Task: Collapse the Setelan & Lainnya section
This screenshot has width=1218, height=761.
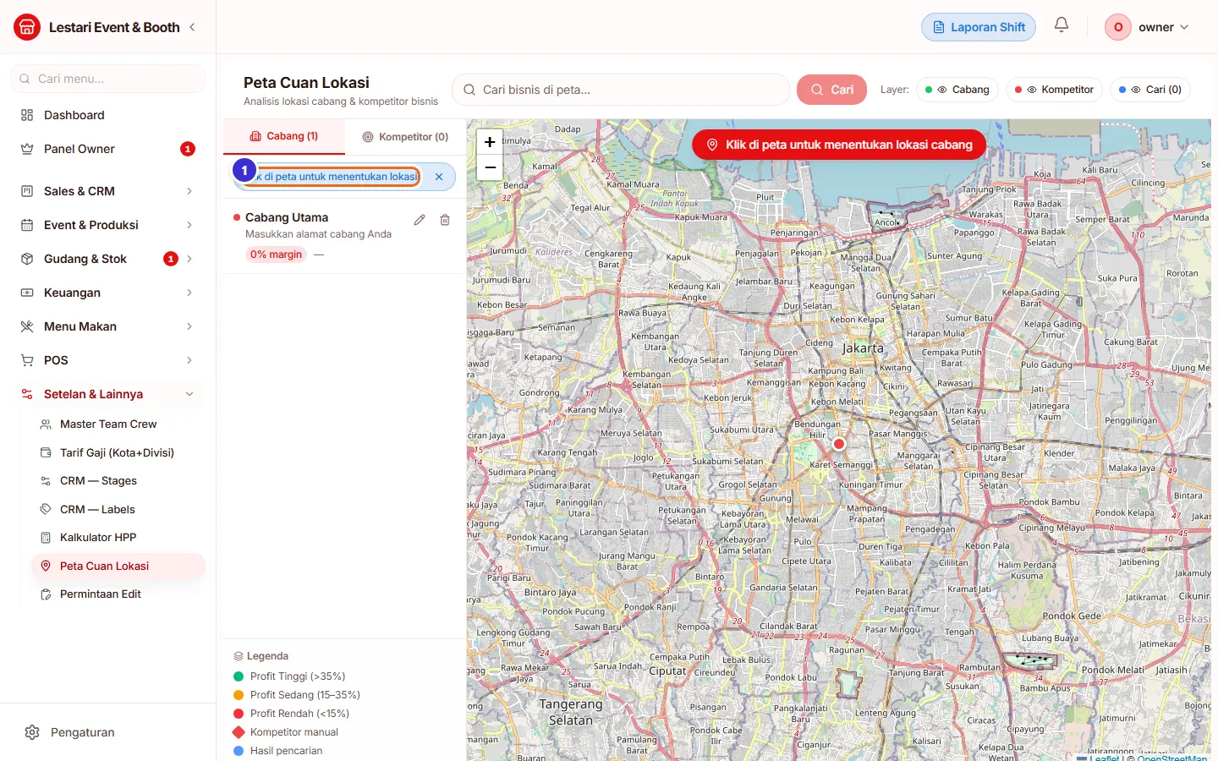Action: coord(108,394)
